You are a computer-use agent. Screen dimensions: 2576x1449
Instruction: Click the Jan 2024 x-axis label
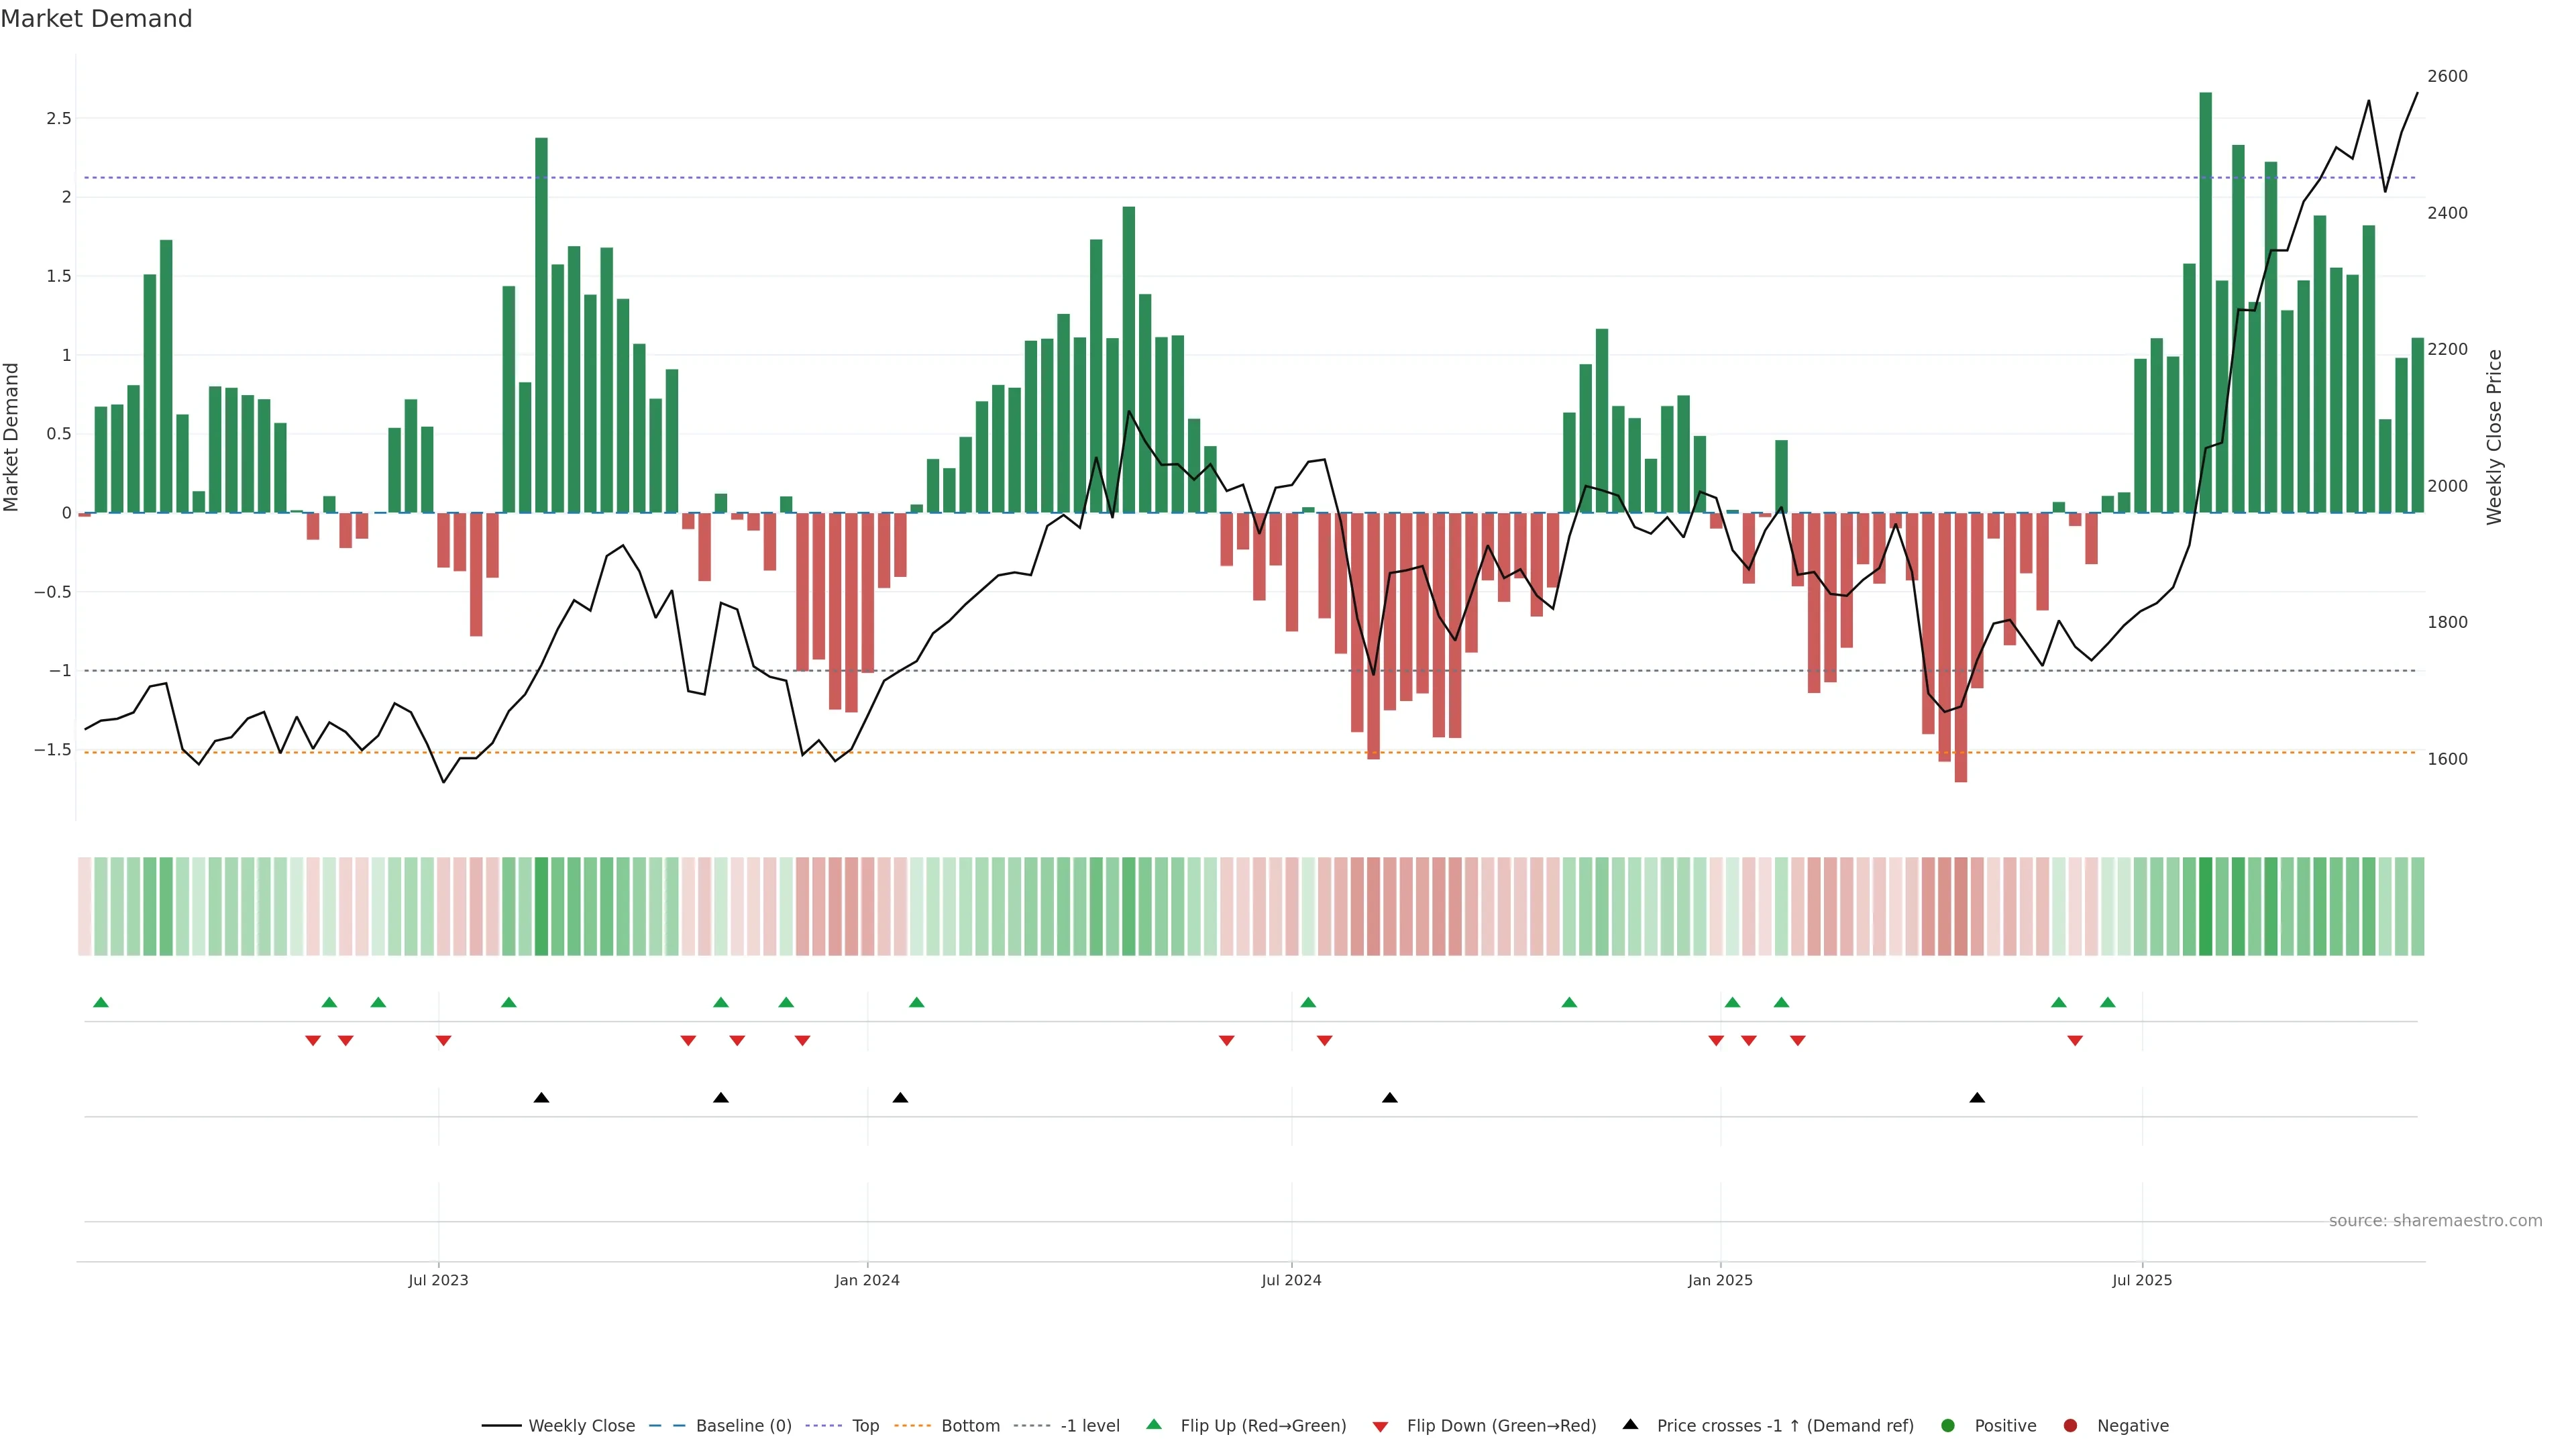(x=867, y=1280)
